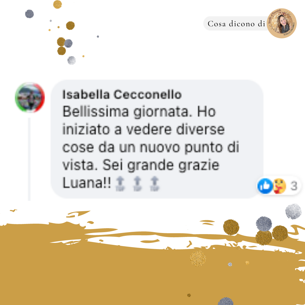Image resolution: width=305 pixels, height=305 pixels.
Task: Click the yellow care hug reaction emoji
Action: pyautogui.click(x=280, y=186)
